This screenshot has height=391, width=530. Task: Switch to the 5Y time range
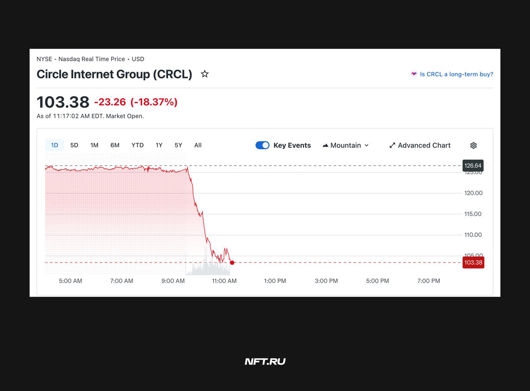tap(178, 145)
